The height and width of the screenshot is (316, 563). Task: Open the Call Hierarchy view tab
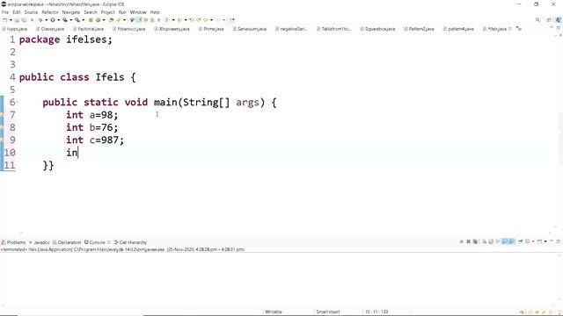pyautogui.click(x=130, y=242)
